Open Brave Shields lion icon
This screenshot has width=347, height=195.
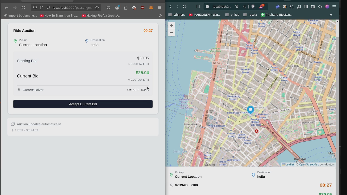pos(253,6)
